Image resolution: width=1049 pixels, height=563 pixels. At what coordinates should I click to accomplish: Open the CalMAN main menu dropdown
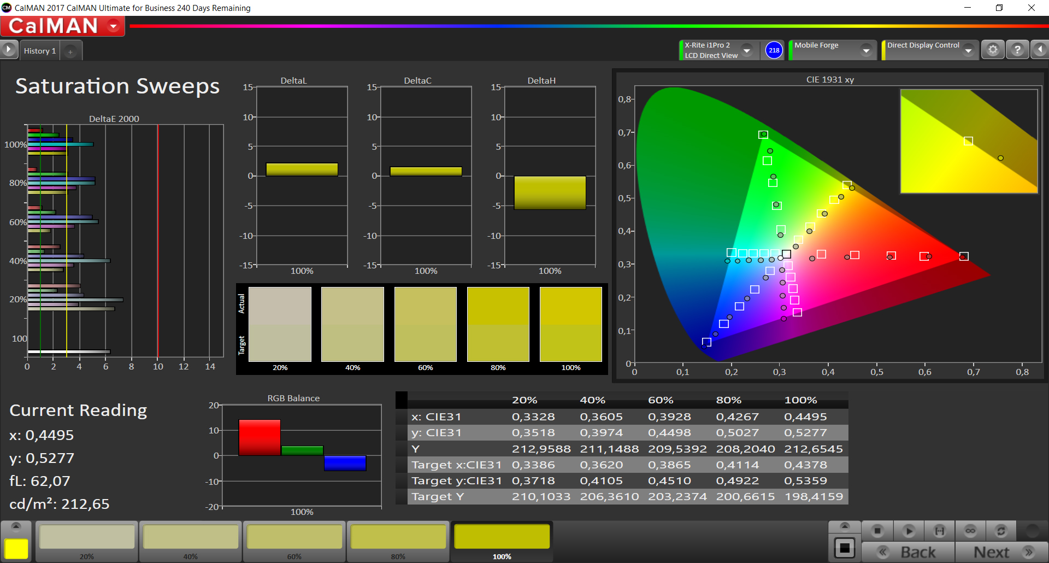[x=114, y=26]
